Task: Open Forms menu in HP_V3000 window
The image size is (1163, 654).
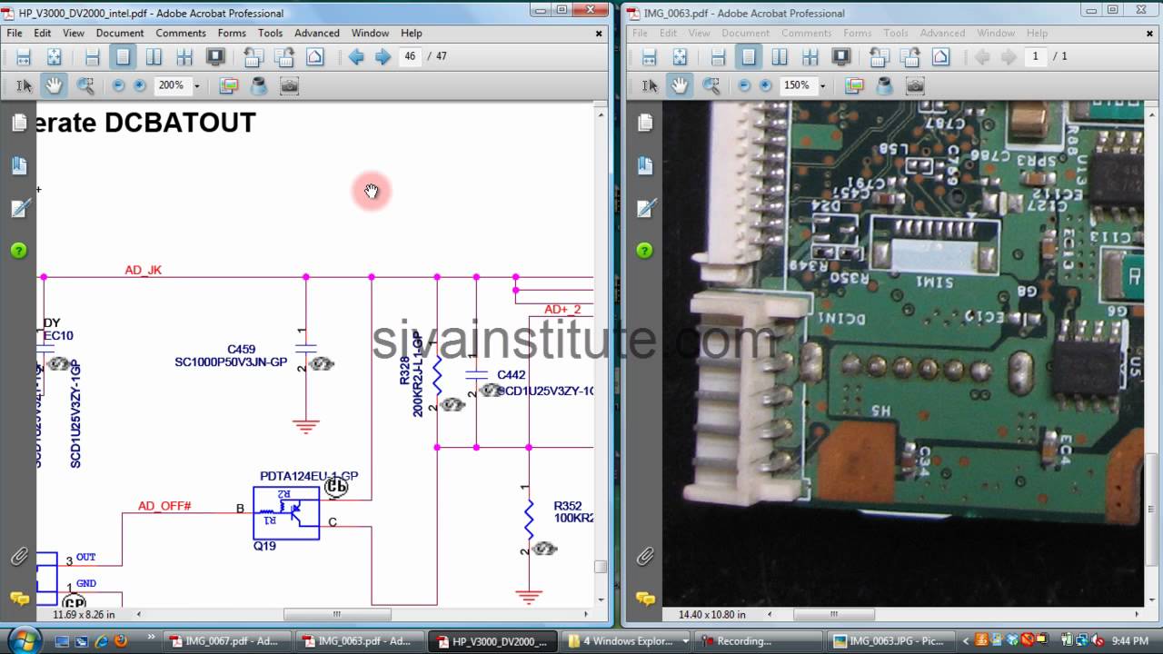Action: 232,33
